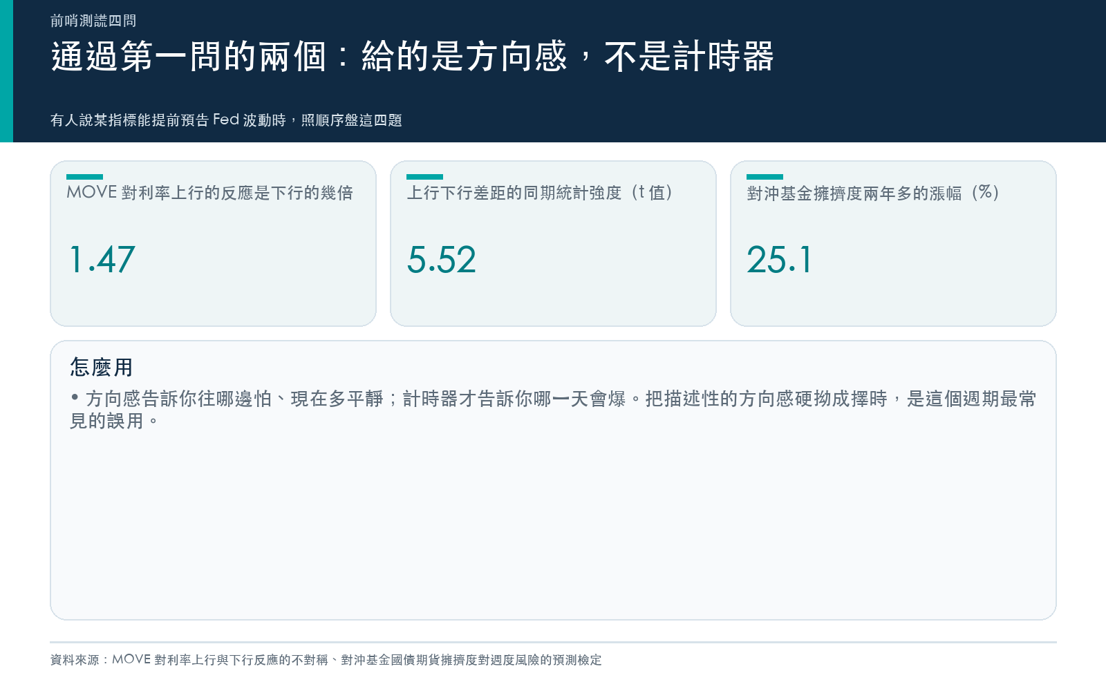Click the card label 上行下行差距的同期統計強度（t 值）
Screen dimensions: 1106x691
(x=540, y=193)
